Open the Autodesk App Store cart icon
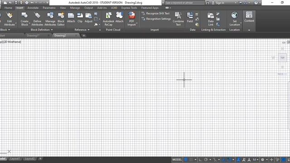 click(x=241, y=3)
